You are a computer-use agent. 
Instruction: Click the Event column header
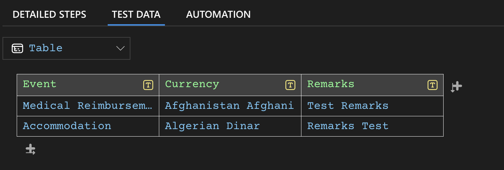[40, 84]
